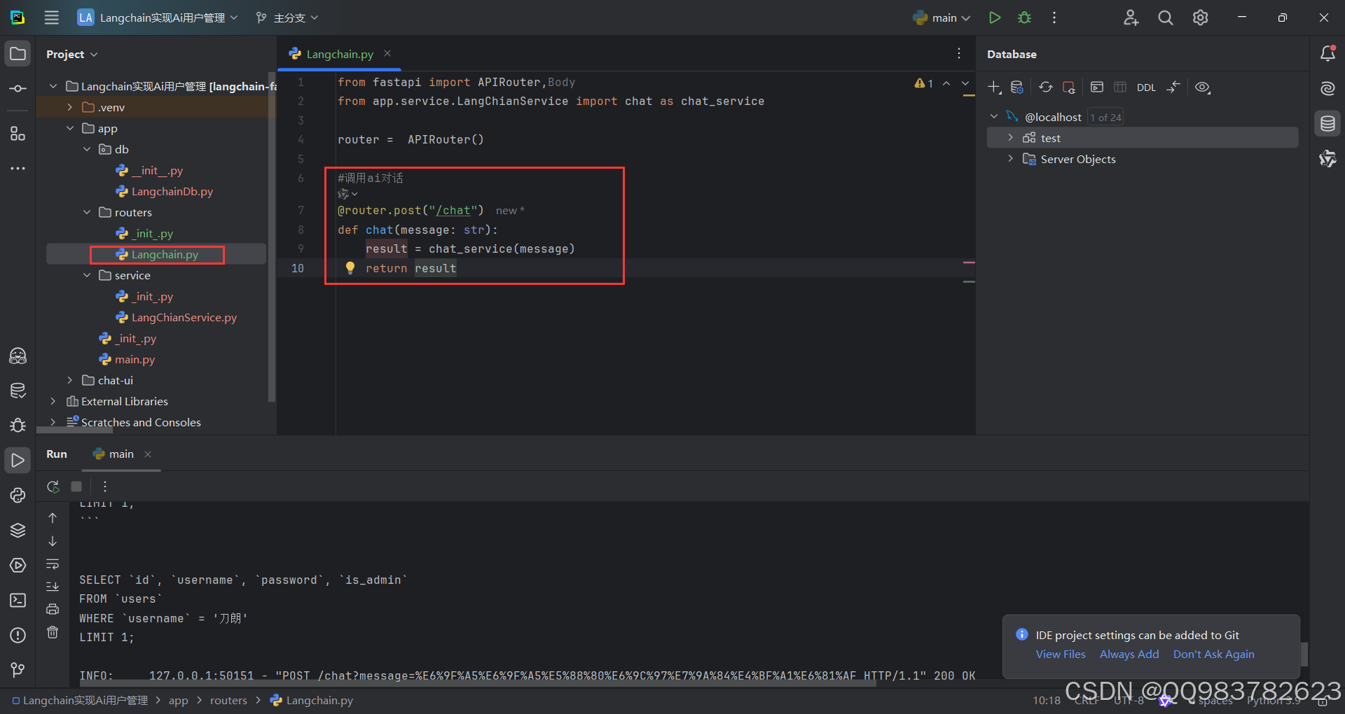Image resolution: width=1345 pixels, height=714 pixels.
Task: Open the Python Packages layers icon
Action: coord(18,530)
